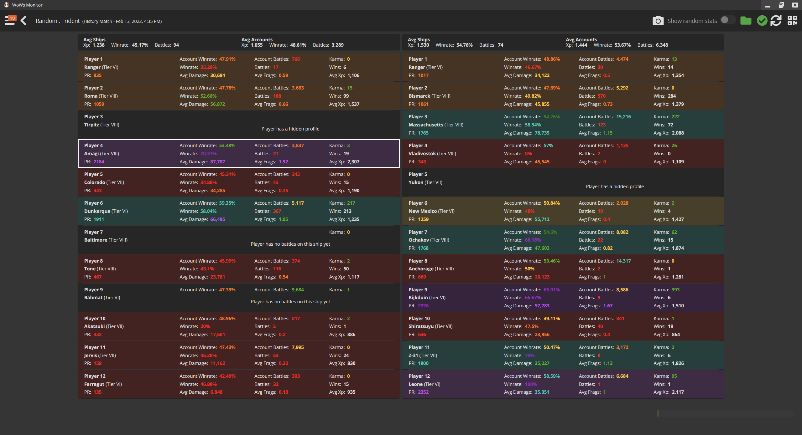Click the Show random stats label
Viewport: 802px width, 435px height.
click(692, 21)
